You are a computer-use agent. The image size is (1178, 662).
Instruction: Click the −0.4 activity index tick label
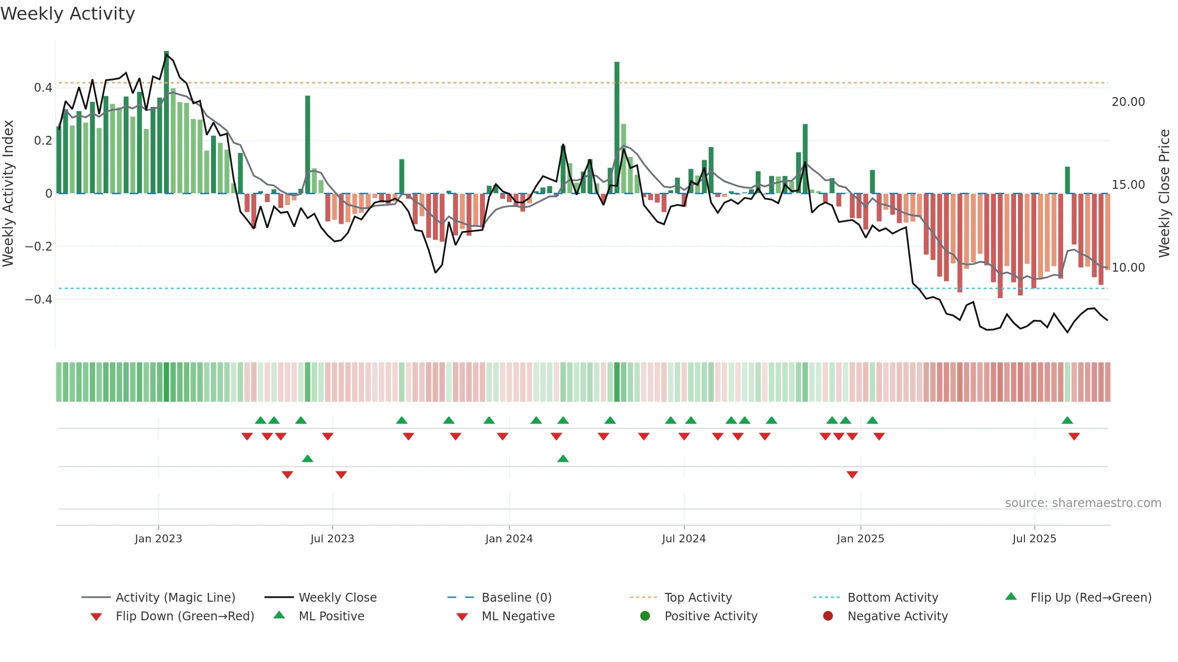pos(39,299)
